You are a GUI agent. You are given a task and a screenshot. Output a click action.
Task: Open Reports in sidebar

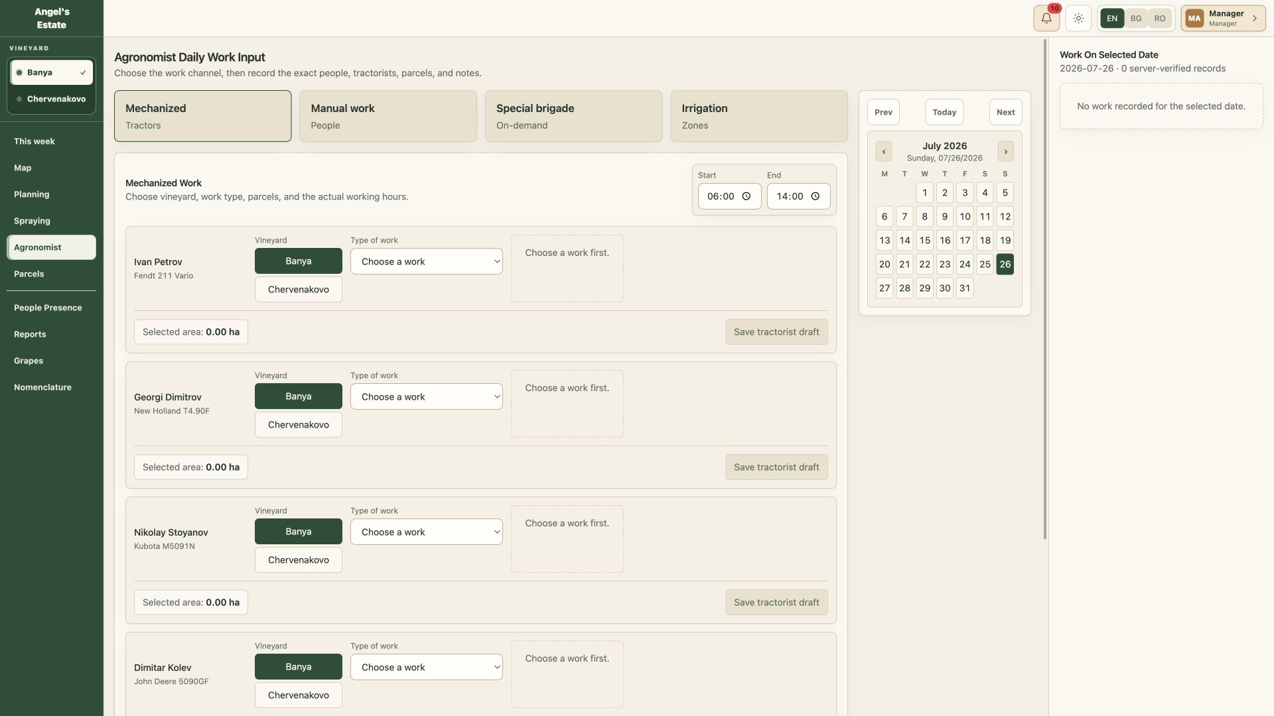point(51,334)
